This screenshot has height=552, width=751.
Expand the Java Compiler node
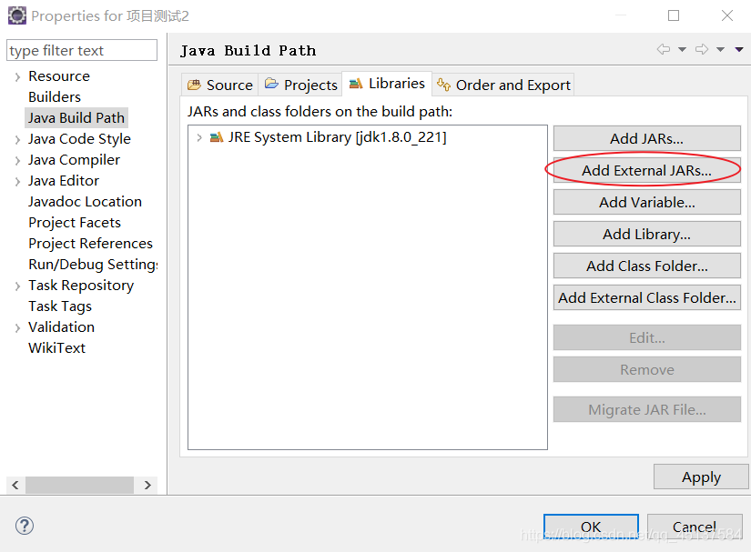click(17, 161)
